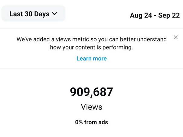This screenshot has height=137, width=183.
Task: Click the views metric announcement message
Action: tap(91, 43)
